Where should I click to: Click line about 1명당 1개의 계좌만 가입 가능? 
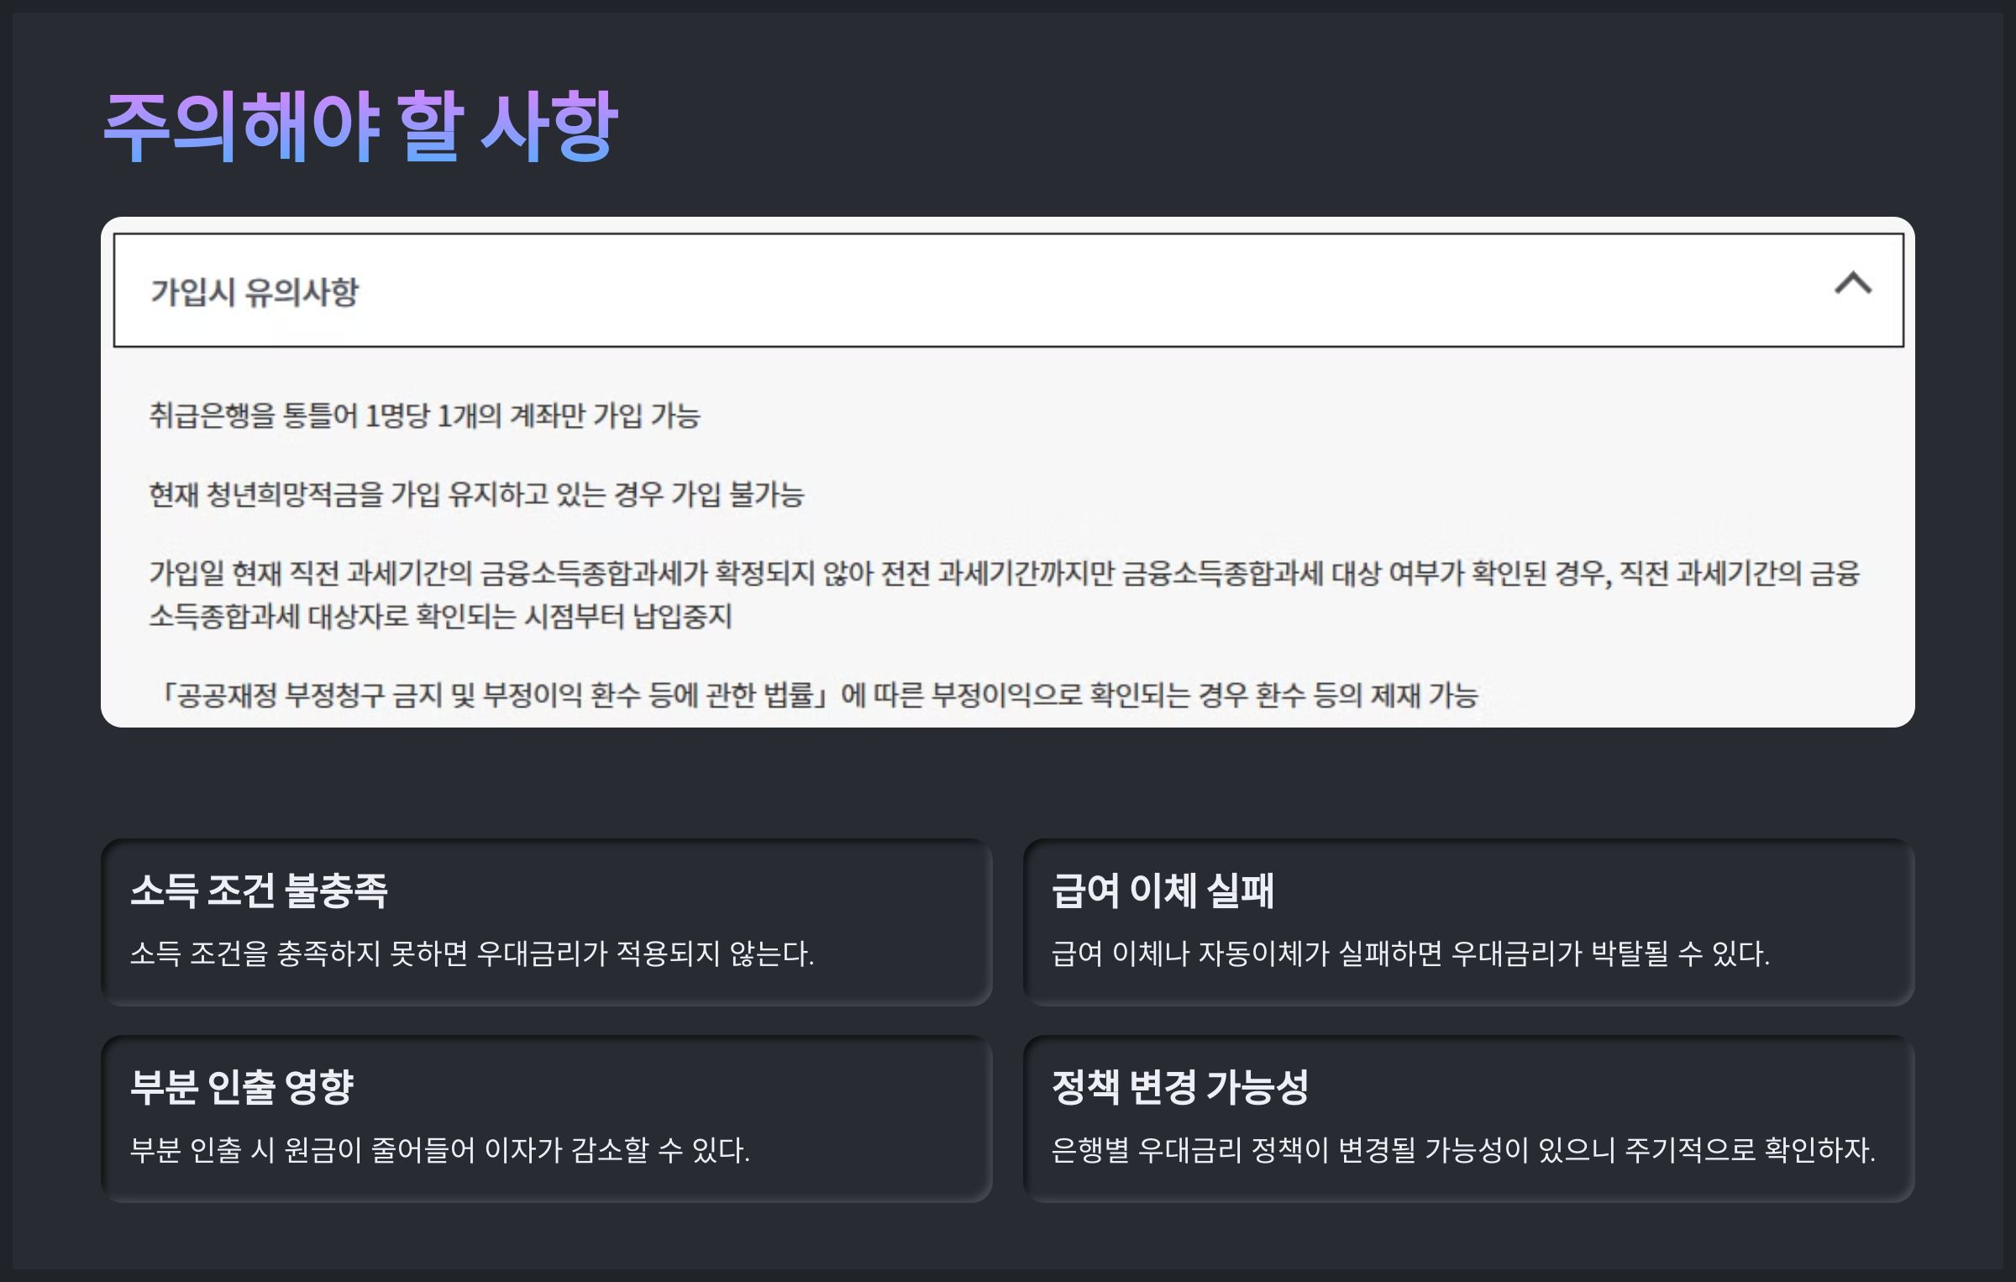click(x=424, y=416)
